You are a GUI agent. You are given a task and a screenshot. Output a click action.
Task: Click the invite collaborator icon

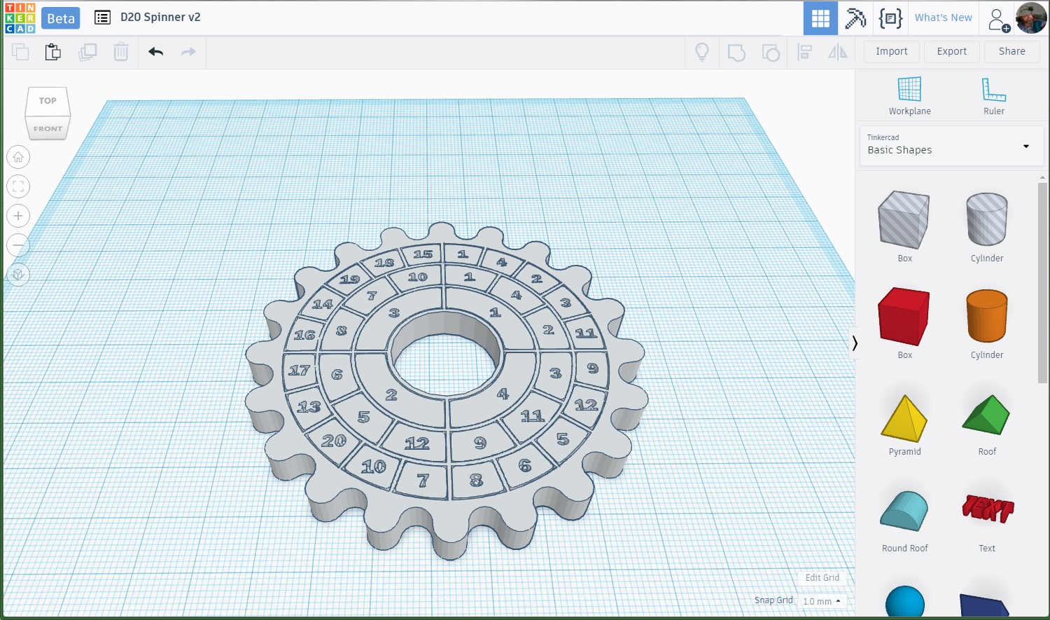point(998,20)
